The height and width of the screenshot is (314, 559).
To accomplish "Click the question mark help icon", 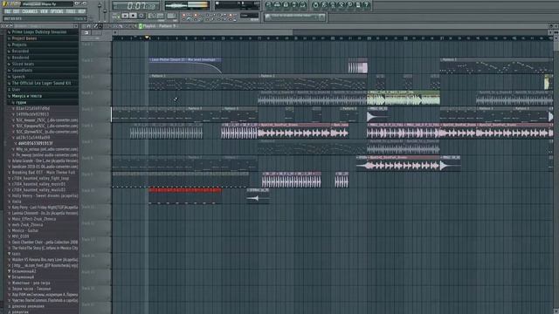I will click(367, 4).
